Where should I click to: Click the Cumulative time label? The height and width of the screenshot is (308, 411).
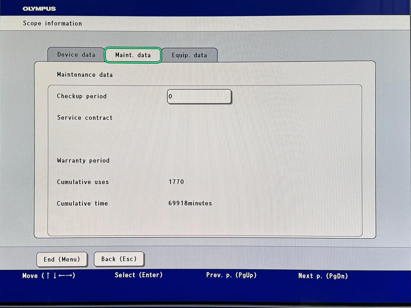point(82,203)
